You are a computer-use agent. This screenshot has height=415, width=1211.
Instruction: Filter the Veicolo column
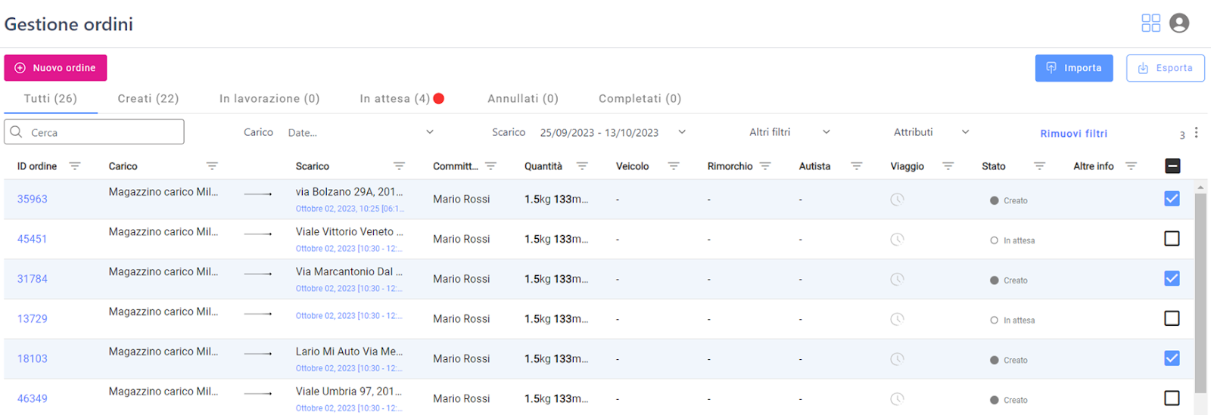coord(674,166)
